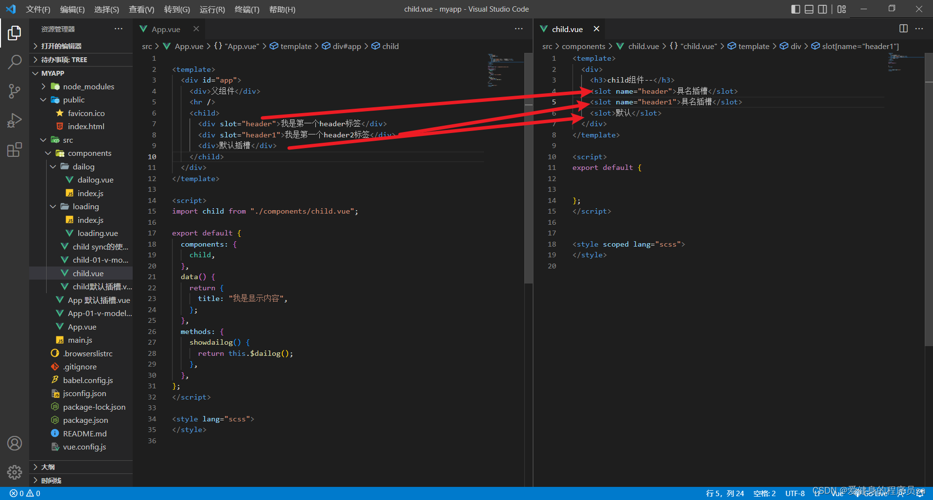
Task: Collapse the components folder
Action: (x=81, y=153)
